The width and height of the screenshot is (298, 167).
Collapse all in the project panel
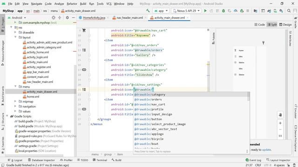[x=60, y=18]
